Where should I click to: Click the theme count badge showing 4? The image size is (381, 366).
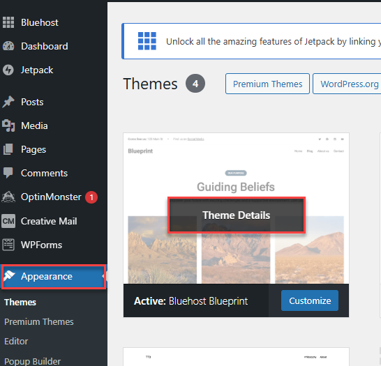point(195,84)
